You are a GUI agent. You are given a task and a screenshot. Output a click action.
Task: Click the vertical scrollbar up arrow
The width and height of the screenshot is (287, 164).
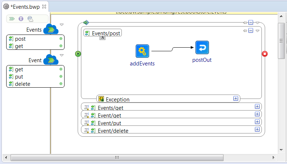281,16
